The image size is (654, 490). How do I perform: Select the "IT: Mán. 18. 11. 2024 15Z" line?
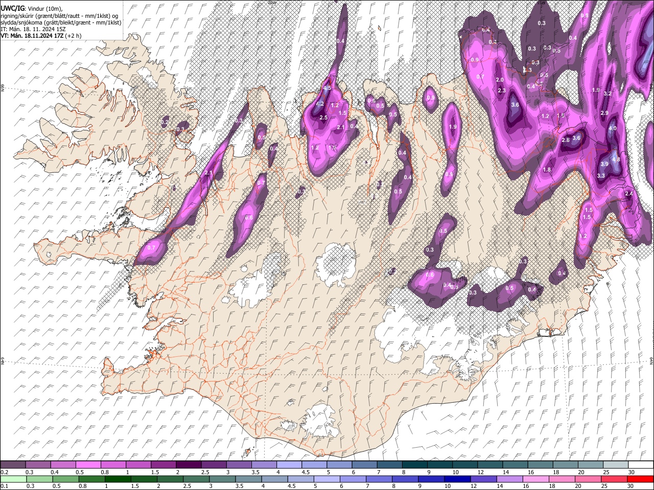pos(33,29)
